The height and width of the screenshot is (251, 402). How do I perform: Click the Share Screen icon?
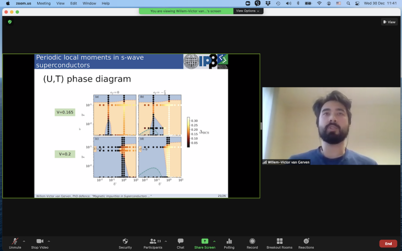click(x=205, y=241)
